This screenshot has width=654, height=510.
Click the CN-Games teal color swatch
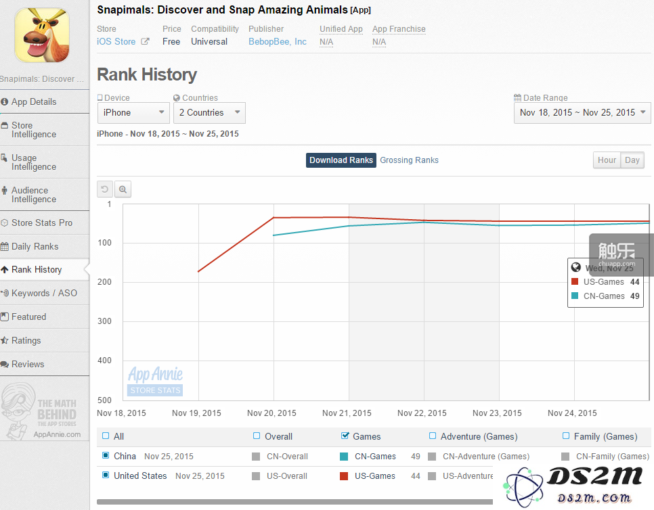pyautogui.click(x=344, y=457)
